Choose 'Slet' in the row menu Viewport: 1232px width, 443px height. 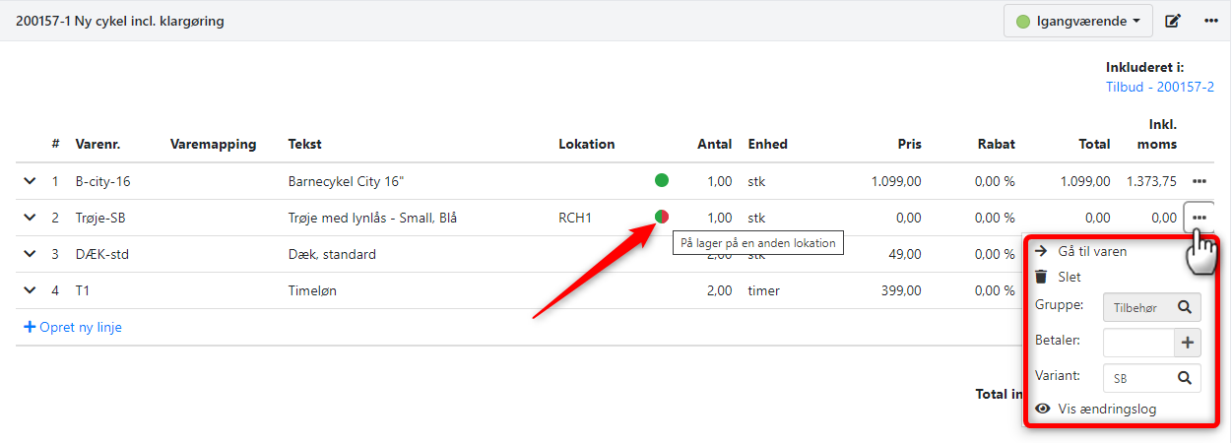(x=1069, y=278)
